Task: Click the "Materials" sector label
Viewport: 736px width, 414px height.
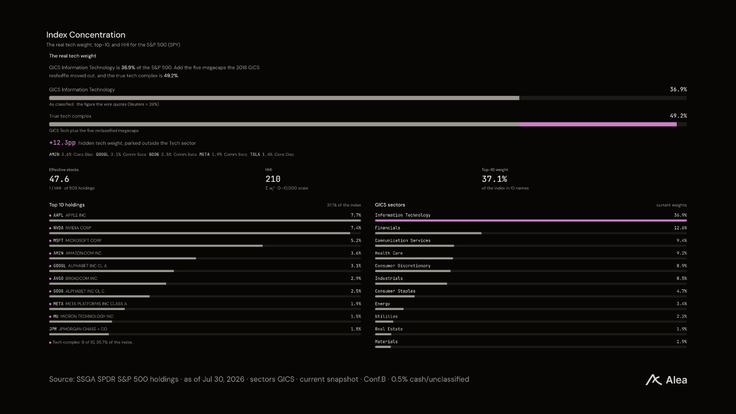Action: pos(386,342)
